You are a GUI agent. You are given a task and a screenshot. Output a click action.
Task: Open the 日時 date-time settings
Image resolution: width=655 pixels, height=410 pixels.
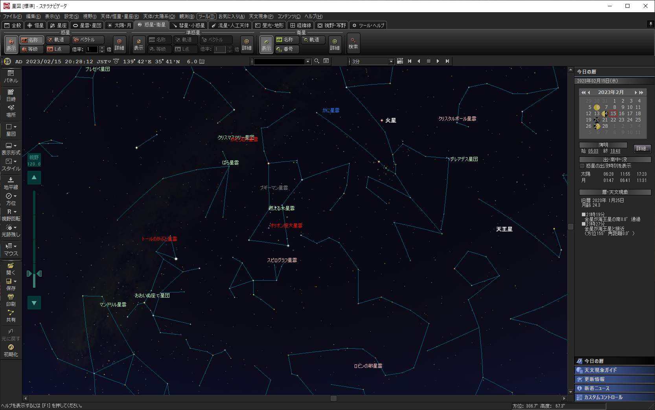11,95
